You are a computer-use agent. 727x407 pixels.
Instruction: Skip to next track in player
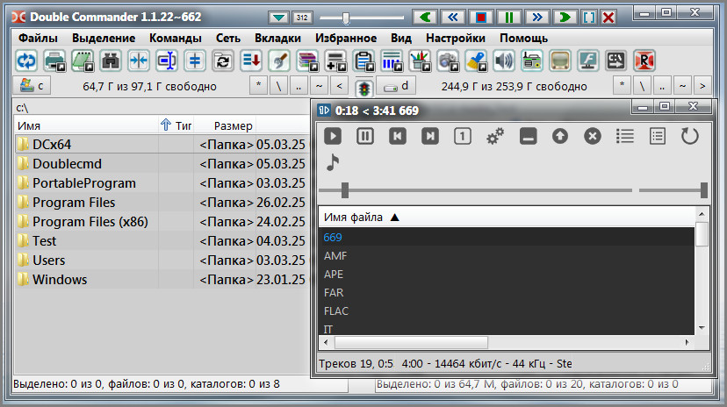coord(430,136)
